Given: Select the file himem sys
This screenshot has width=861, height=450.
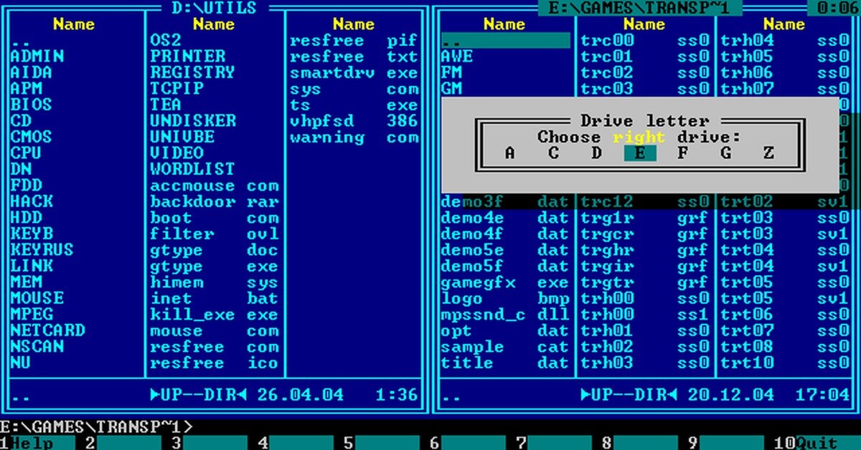Looking at the screenshot, I should pyautogui.click(x=215, y=282).
